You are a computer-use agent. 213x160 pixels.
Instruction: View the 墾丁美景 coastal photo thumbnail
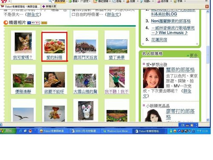pyautogui.click(x=117, y=47)
